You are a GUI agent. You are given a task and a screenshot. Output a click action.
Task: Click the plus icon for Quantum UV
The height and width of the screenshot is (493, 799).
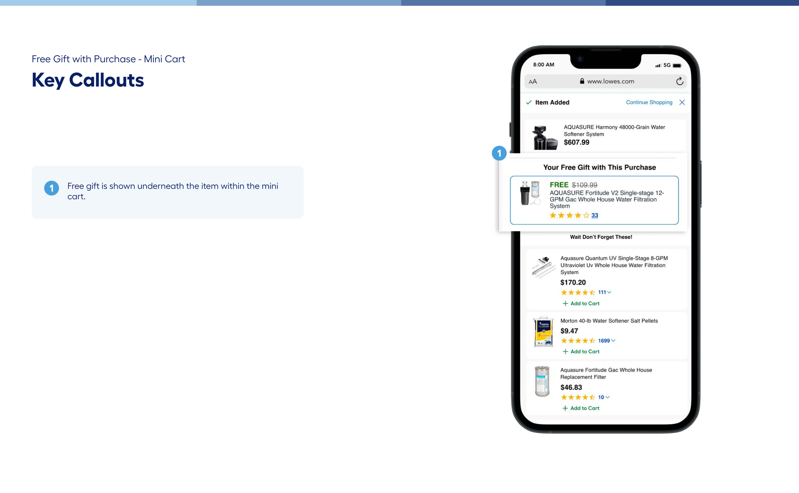[565, 304]
